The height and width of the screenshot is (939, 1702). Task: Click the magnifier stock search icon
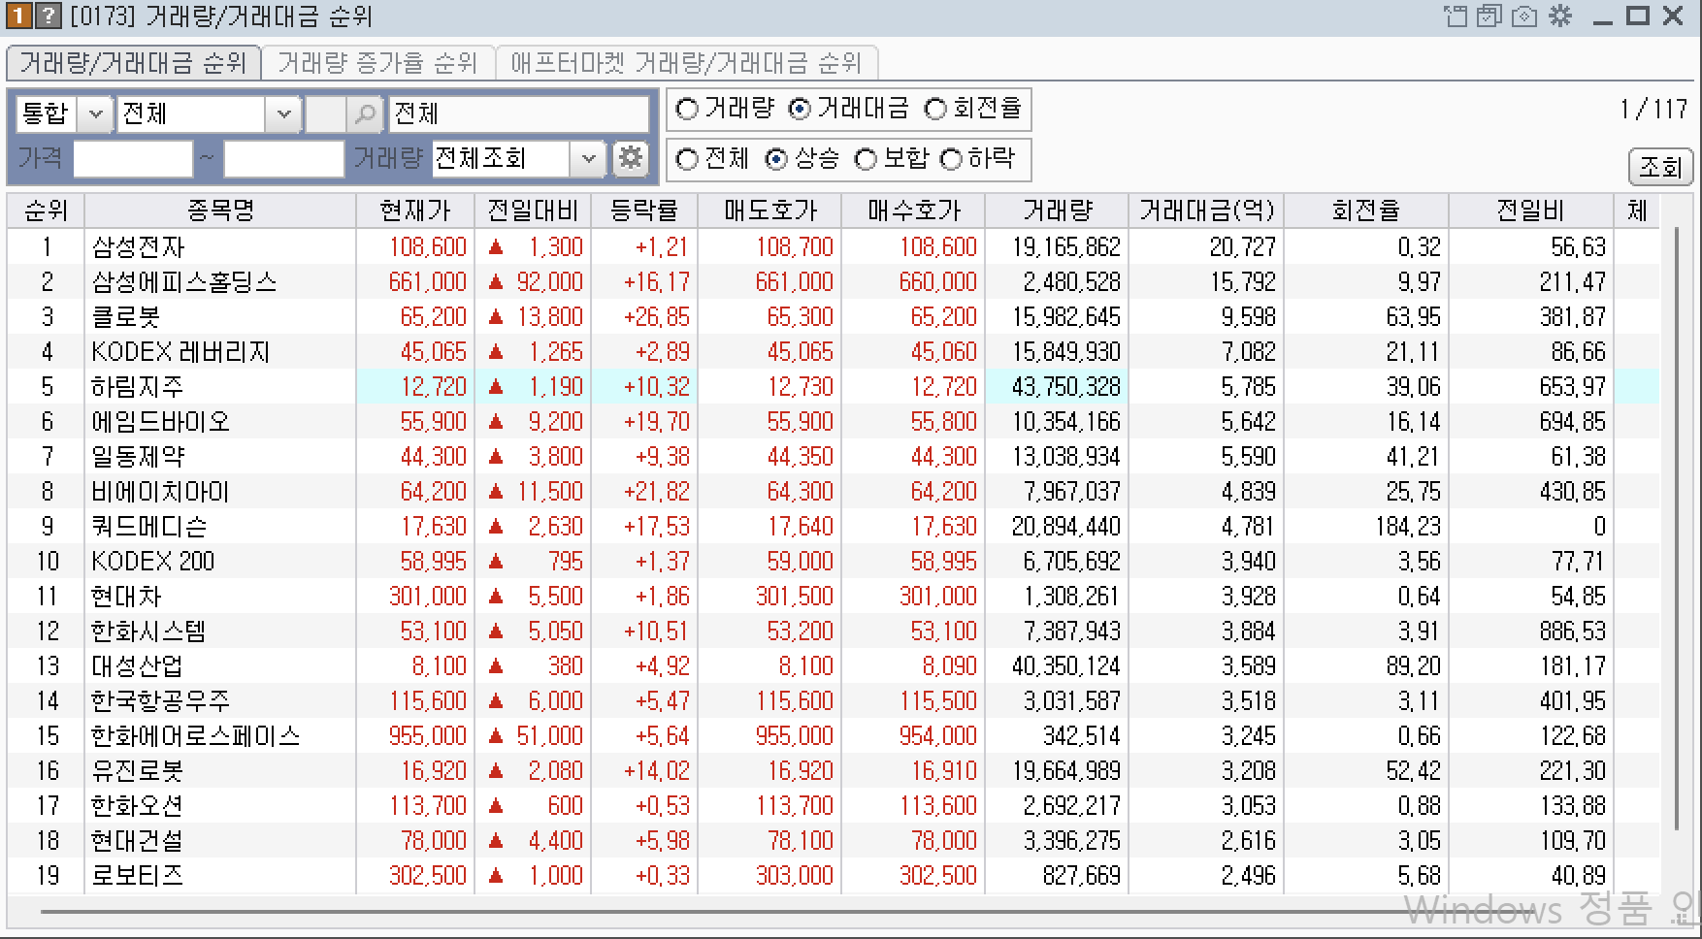tap(365, 114)
